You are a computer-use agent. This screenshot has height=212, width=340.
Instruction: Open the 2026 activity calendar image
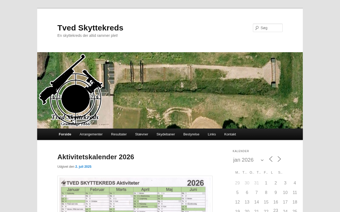tap(135, 195)
